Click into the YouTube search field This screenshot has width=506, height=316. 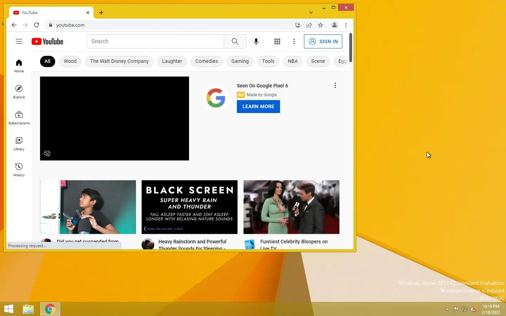[155, 41]
